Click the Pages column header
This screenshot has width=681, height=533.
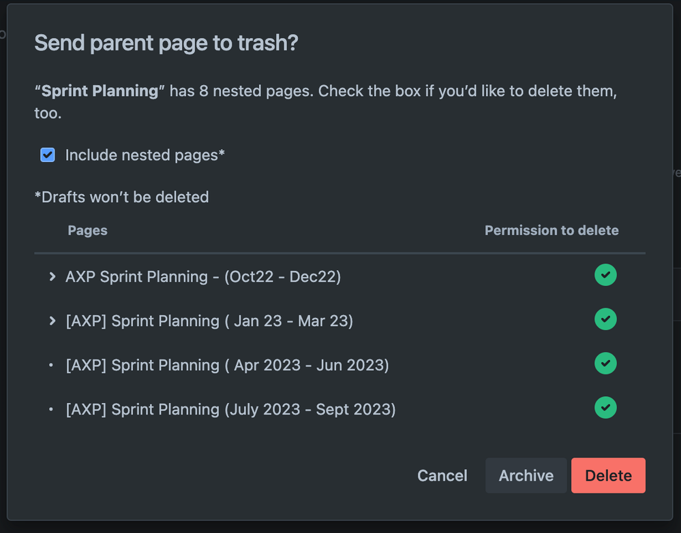pos(87,231)
